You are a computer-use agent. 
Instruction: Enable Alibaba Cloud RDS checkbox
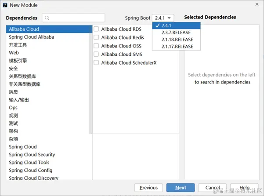click(96, 29)
